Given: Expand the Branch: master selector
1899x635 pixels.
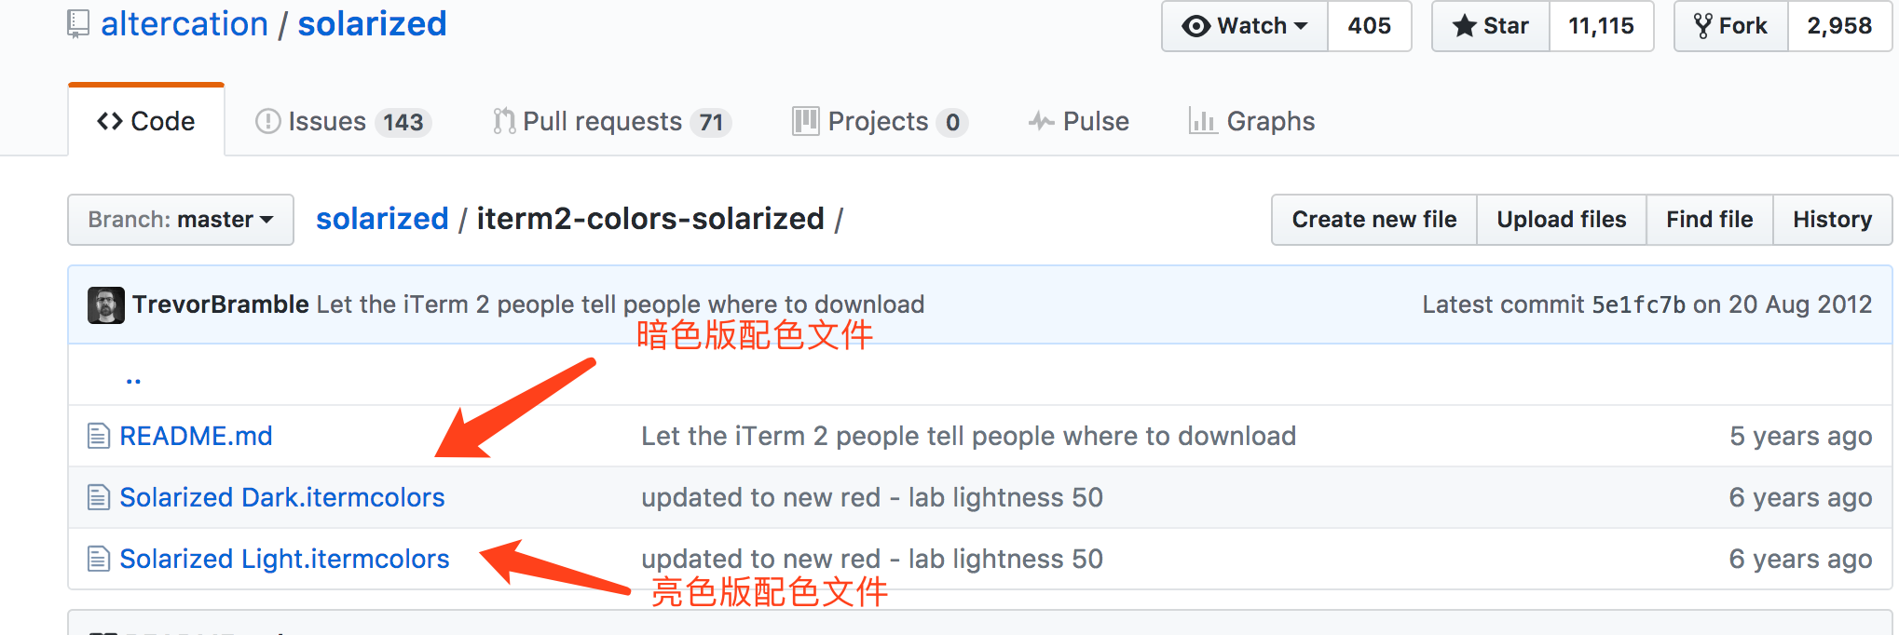Looking at the screenshot, I should [x=181, y=220].
